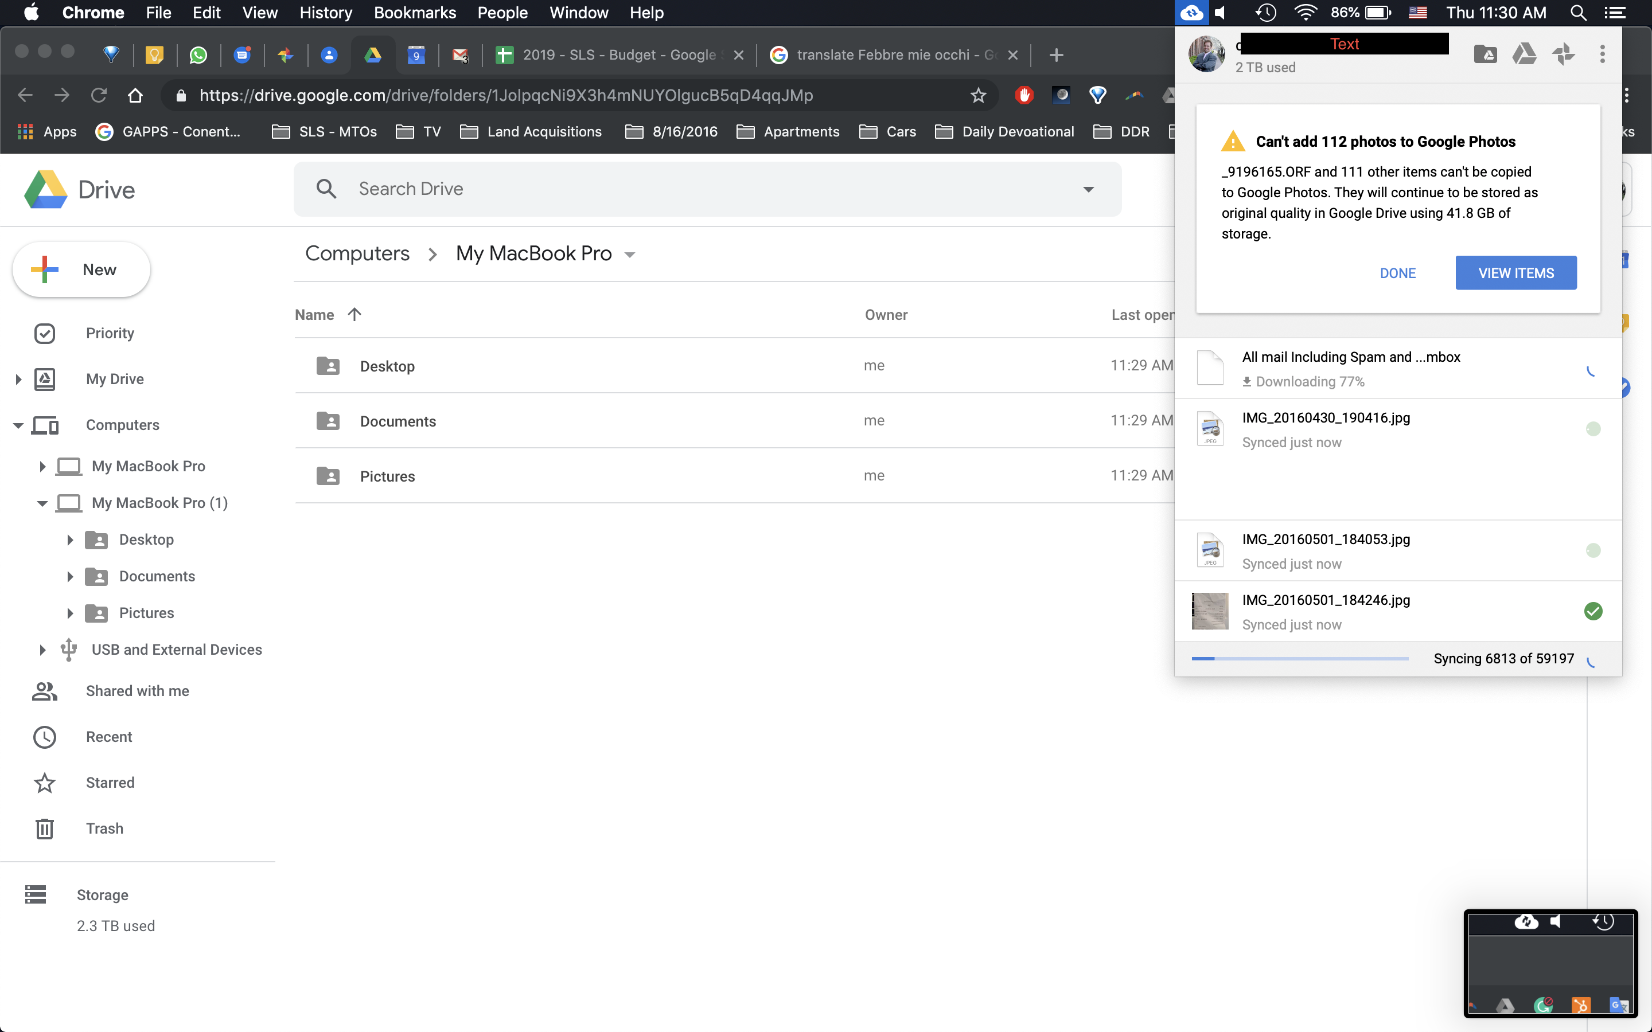1652x1032 pixels.
Task: Click the Starred sidebar icon
Action: click(x=44, y=781)
